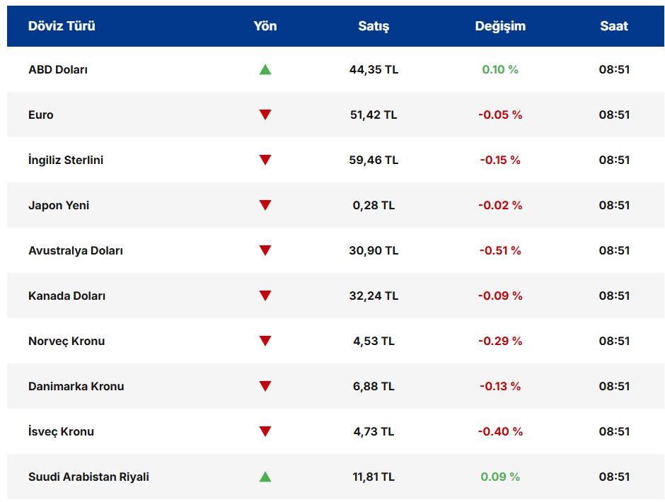Screen dimensions: 665x502
Task: Click the green up arrow for ABD Doları
Action: (265, 69)
